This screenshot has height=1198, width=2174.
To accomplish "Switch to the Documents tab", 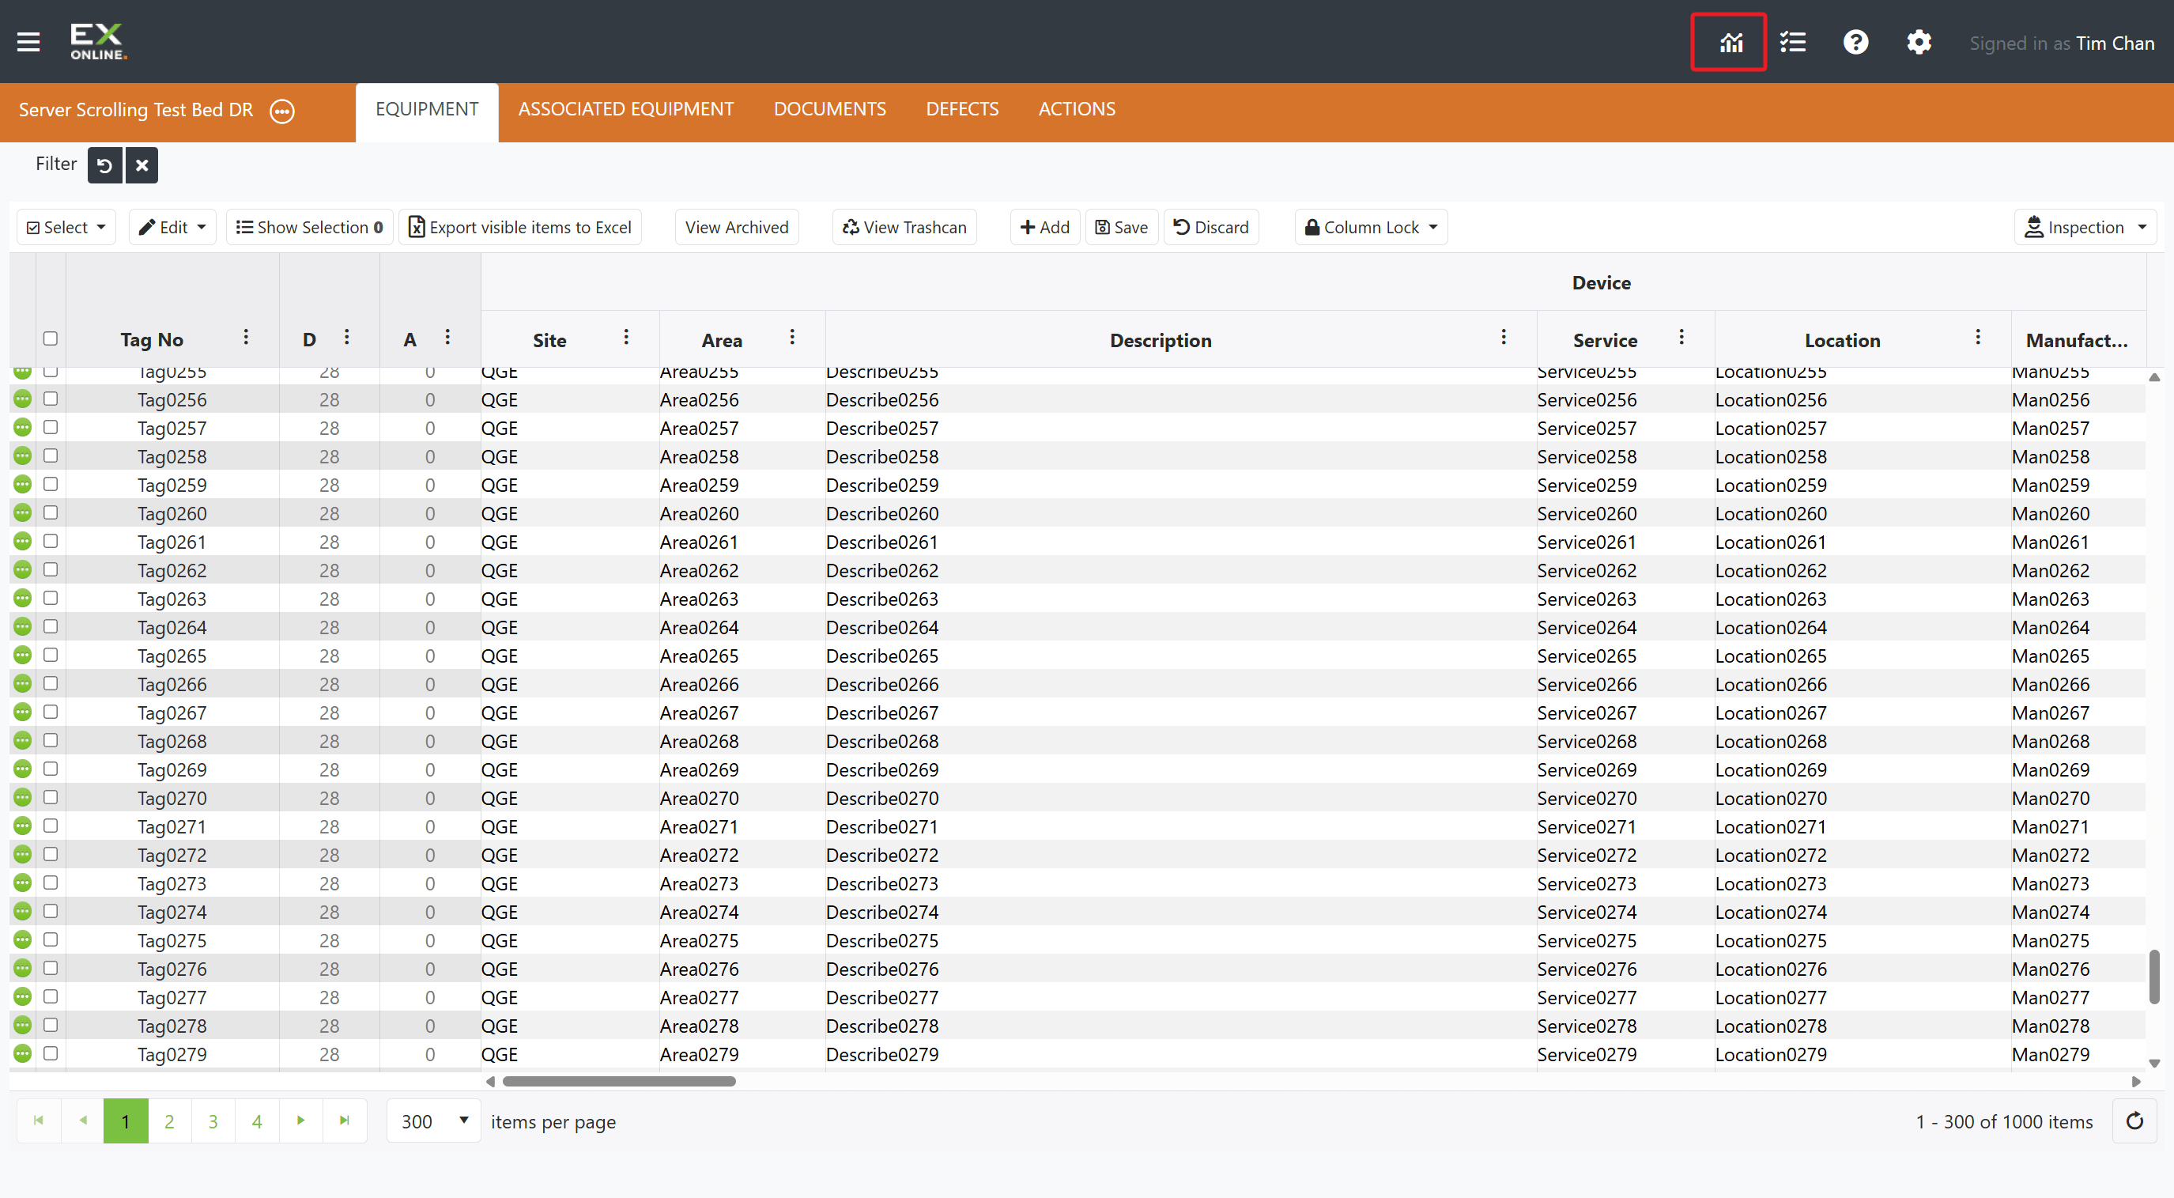I will click(829, 109).
